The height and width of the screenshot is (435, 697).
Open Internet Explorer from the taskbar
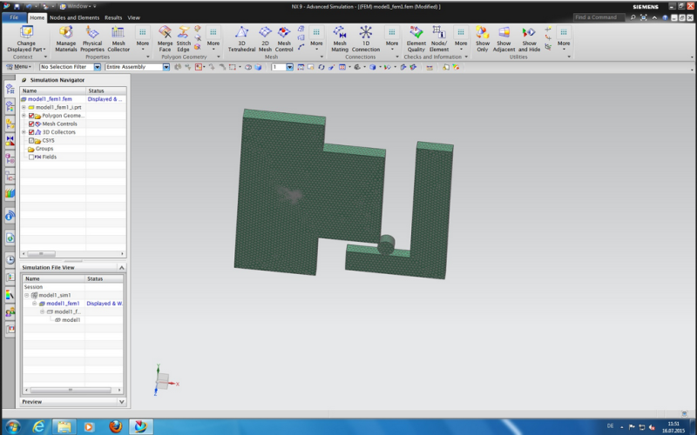(x=39, y=426)
